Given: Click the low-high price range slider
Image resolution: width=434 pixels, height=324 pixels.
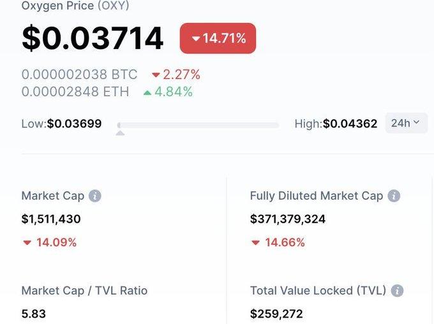Looking at the screenshot, I should pyautogui.click(x=198, y=125).
